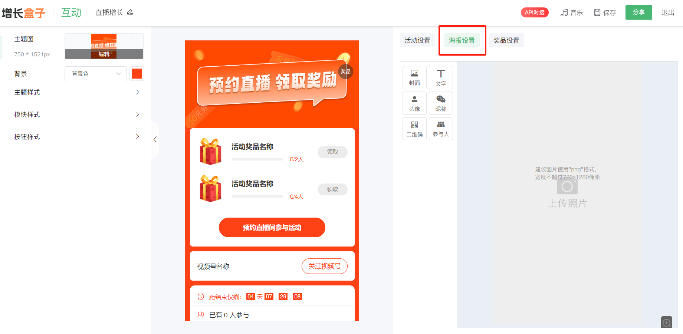Viewport: 683px width, 334px height.
Task: Open the orange background color swatch
Action: click(137, 74)
